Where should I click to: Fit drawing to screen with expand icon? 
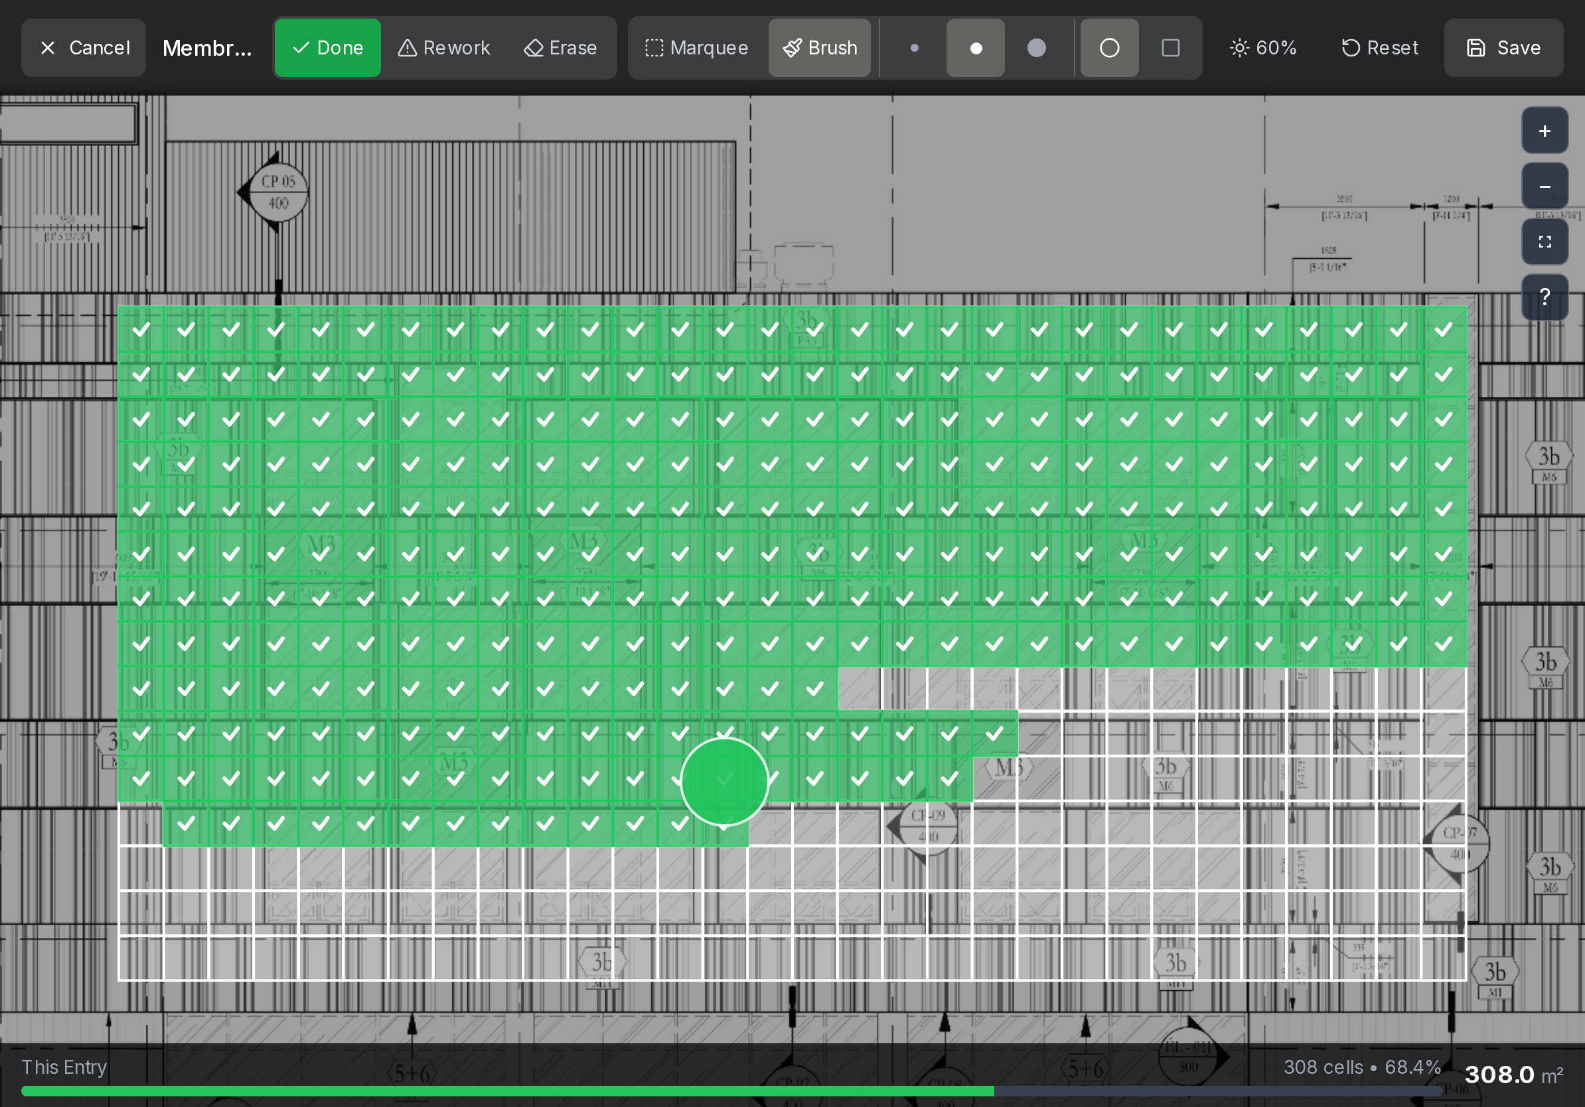tap(1545, 242)
